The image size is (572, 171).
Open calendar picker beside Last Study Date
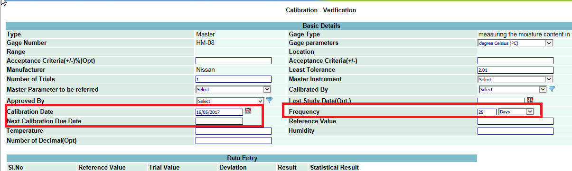(x=530, y=100)
